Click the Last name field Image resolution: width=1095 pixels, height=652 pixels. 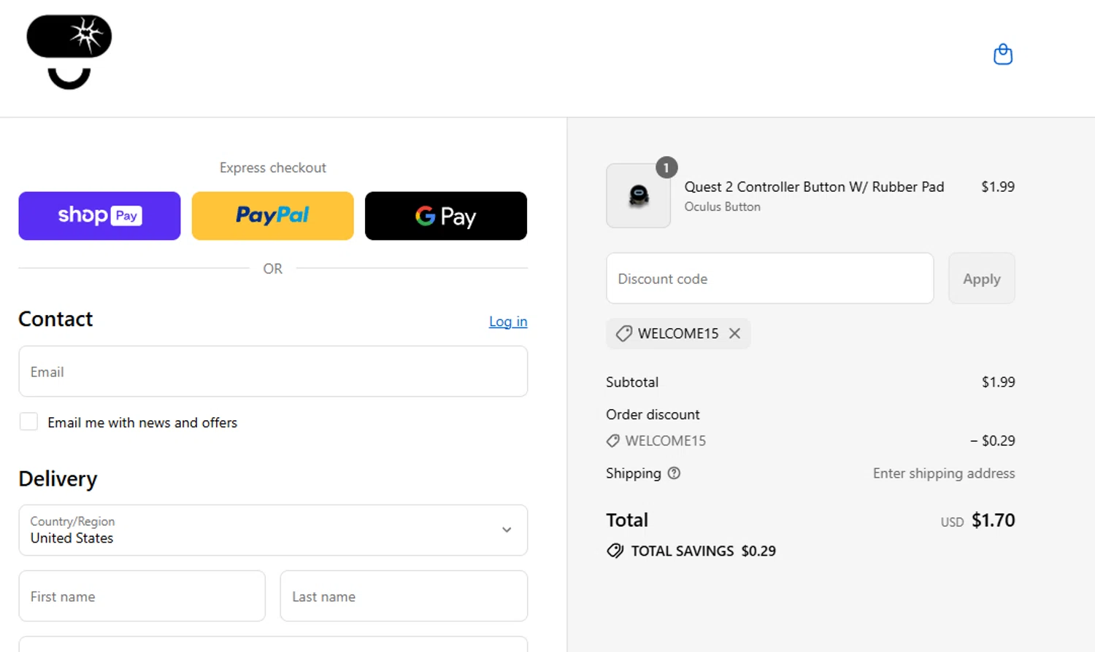[404, 596]
